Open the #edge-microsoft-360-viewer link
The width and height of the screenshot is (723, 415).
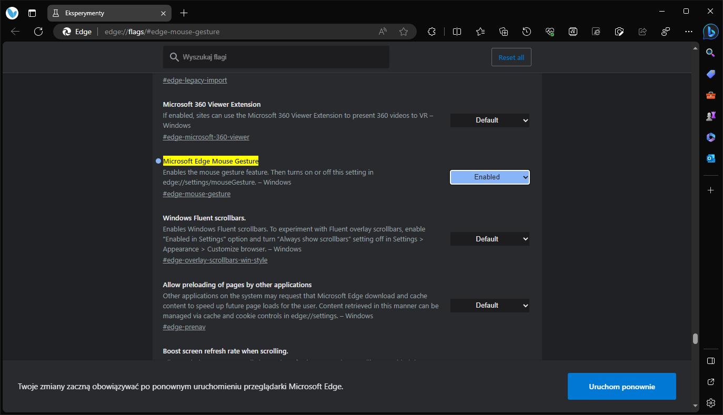pyautogui.click(x=206, y=137)
